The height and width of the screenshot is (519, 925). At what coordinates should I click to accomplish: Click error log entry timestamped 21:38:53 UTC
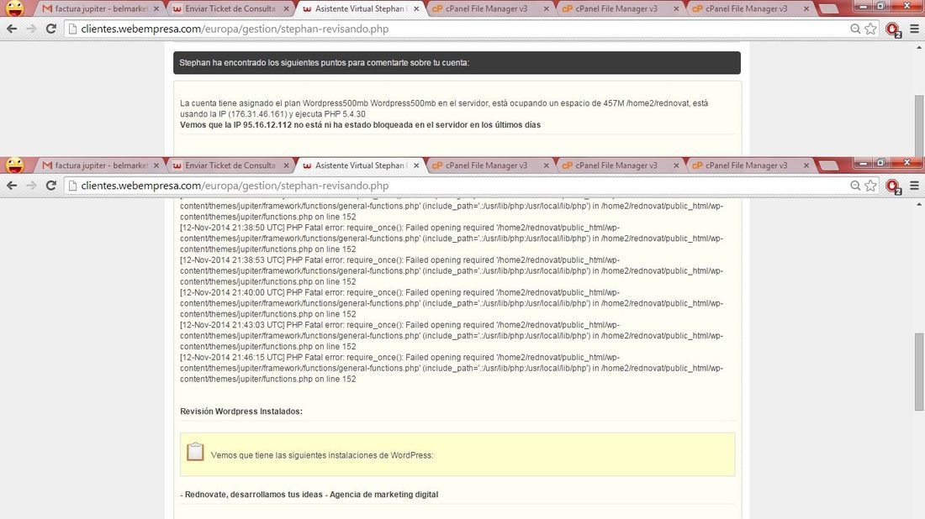coord(452,270)
